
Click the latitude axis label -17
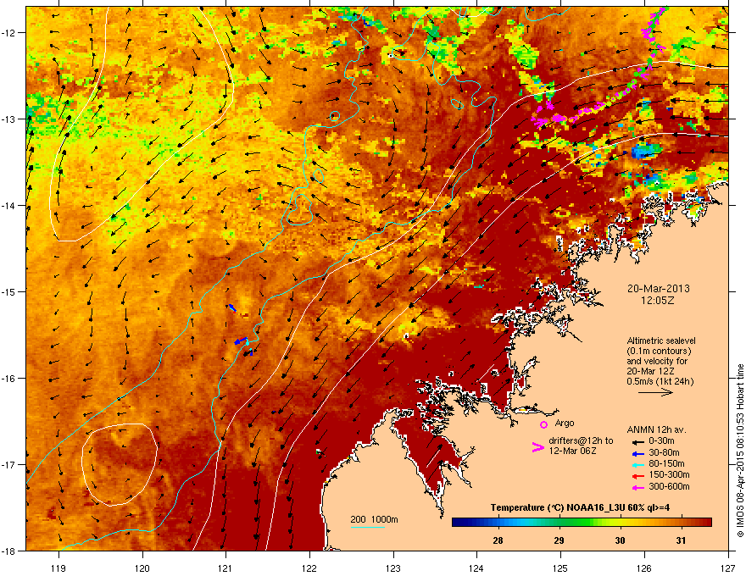(x=9, y=464)
